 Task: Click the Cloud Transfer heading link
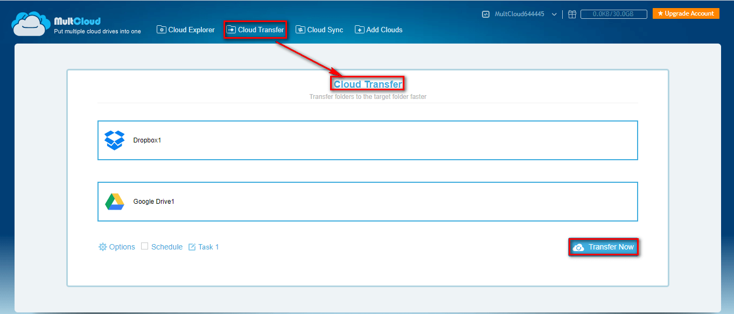[x=368, y=84]
